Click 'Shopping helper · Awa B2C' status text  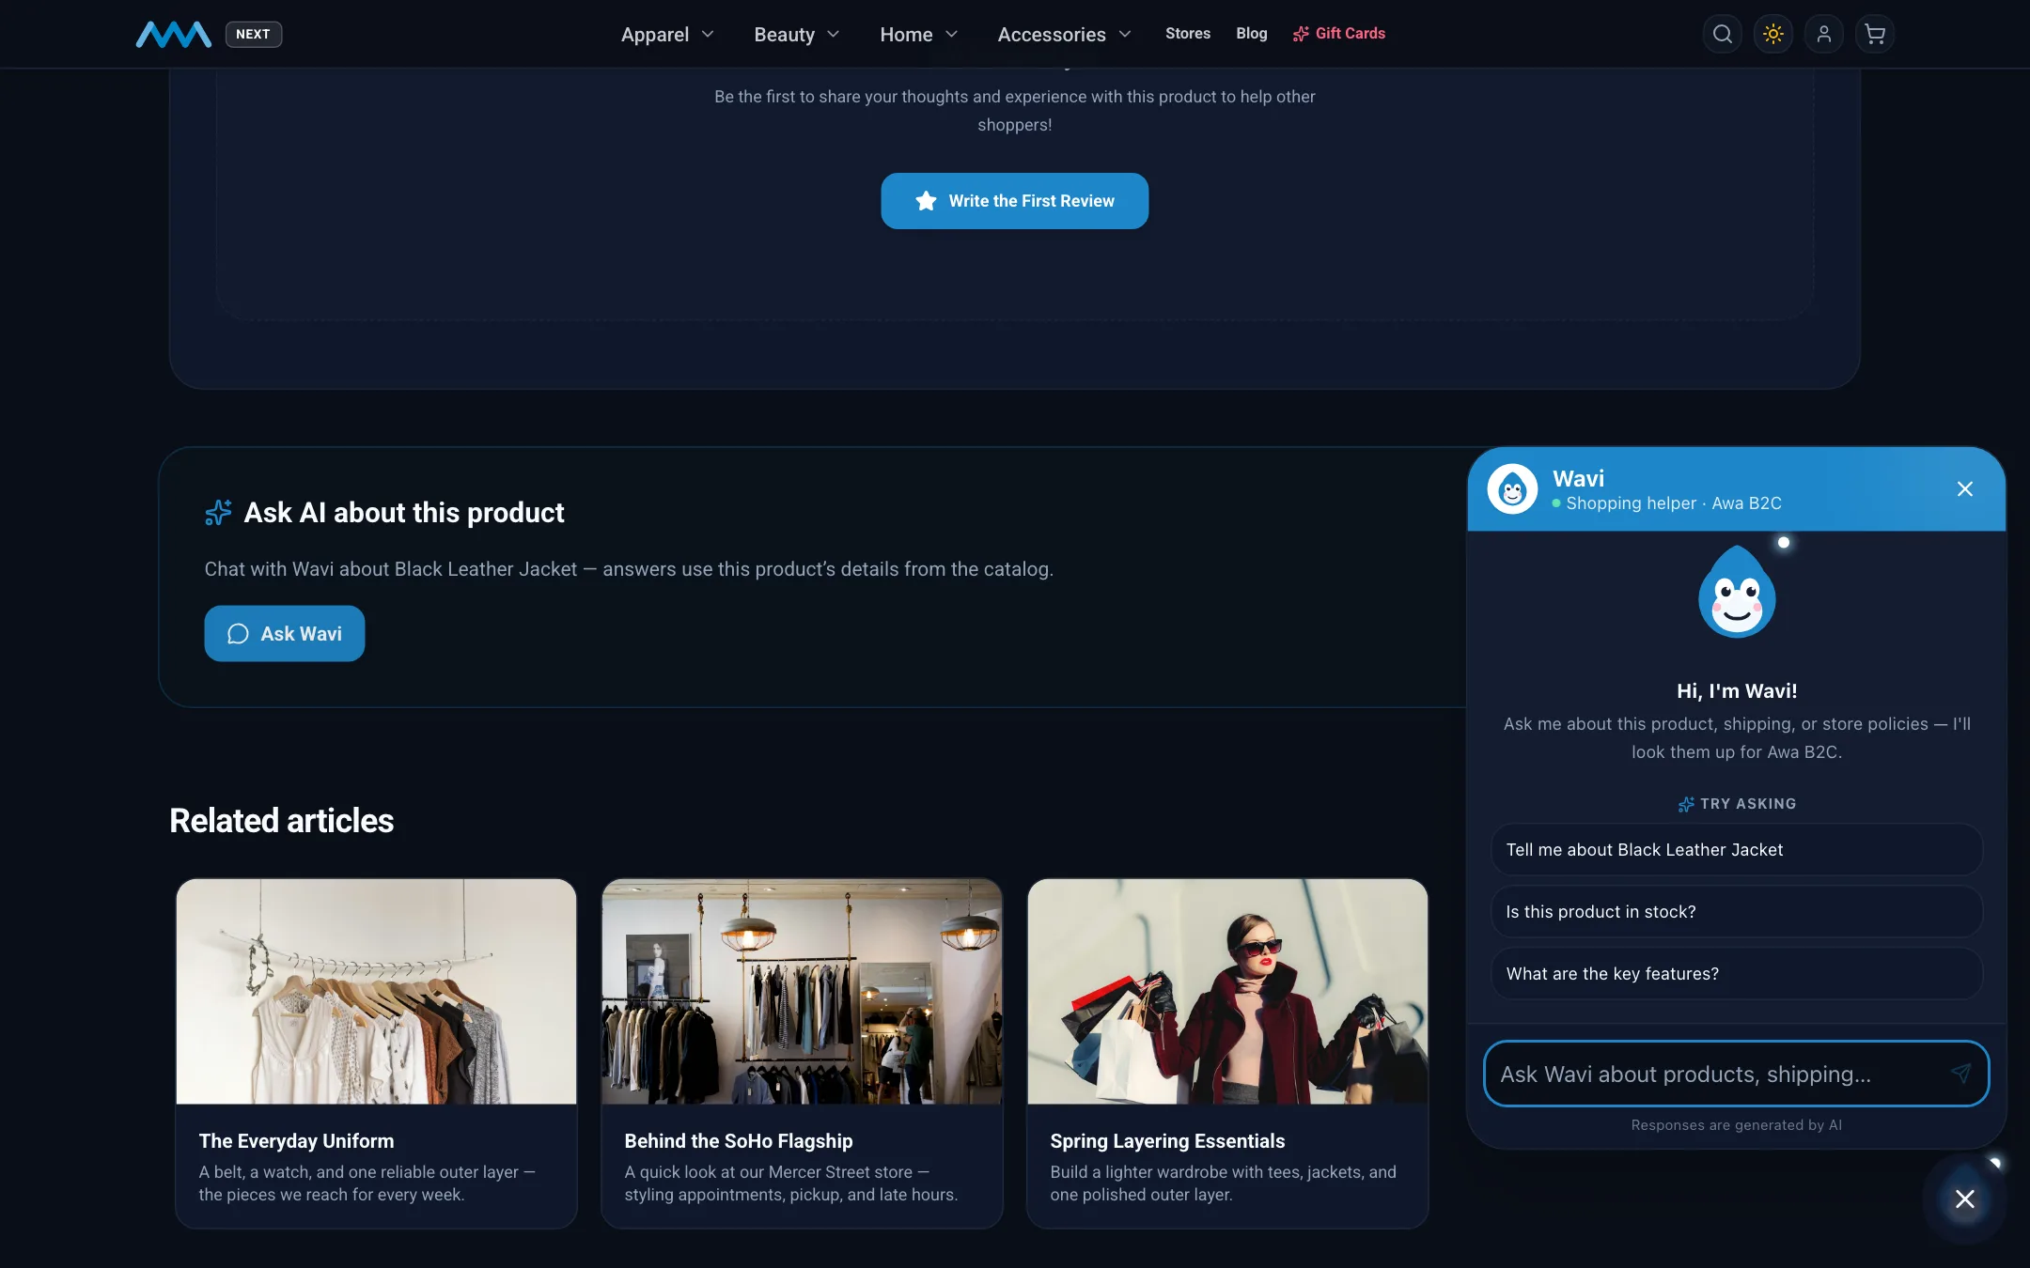[1673, 503]
